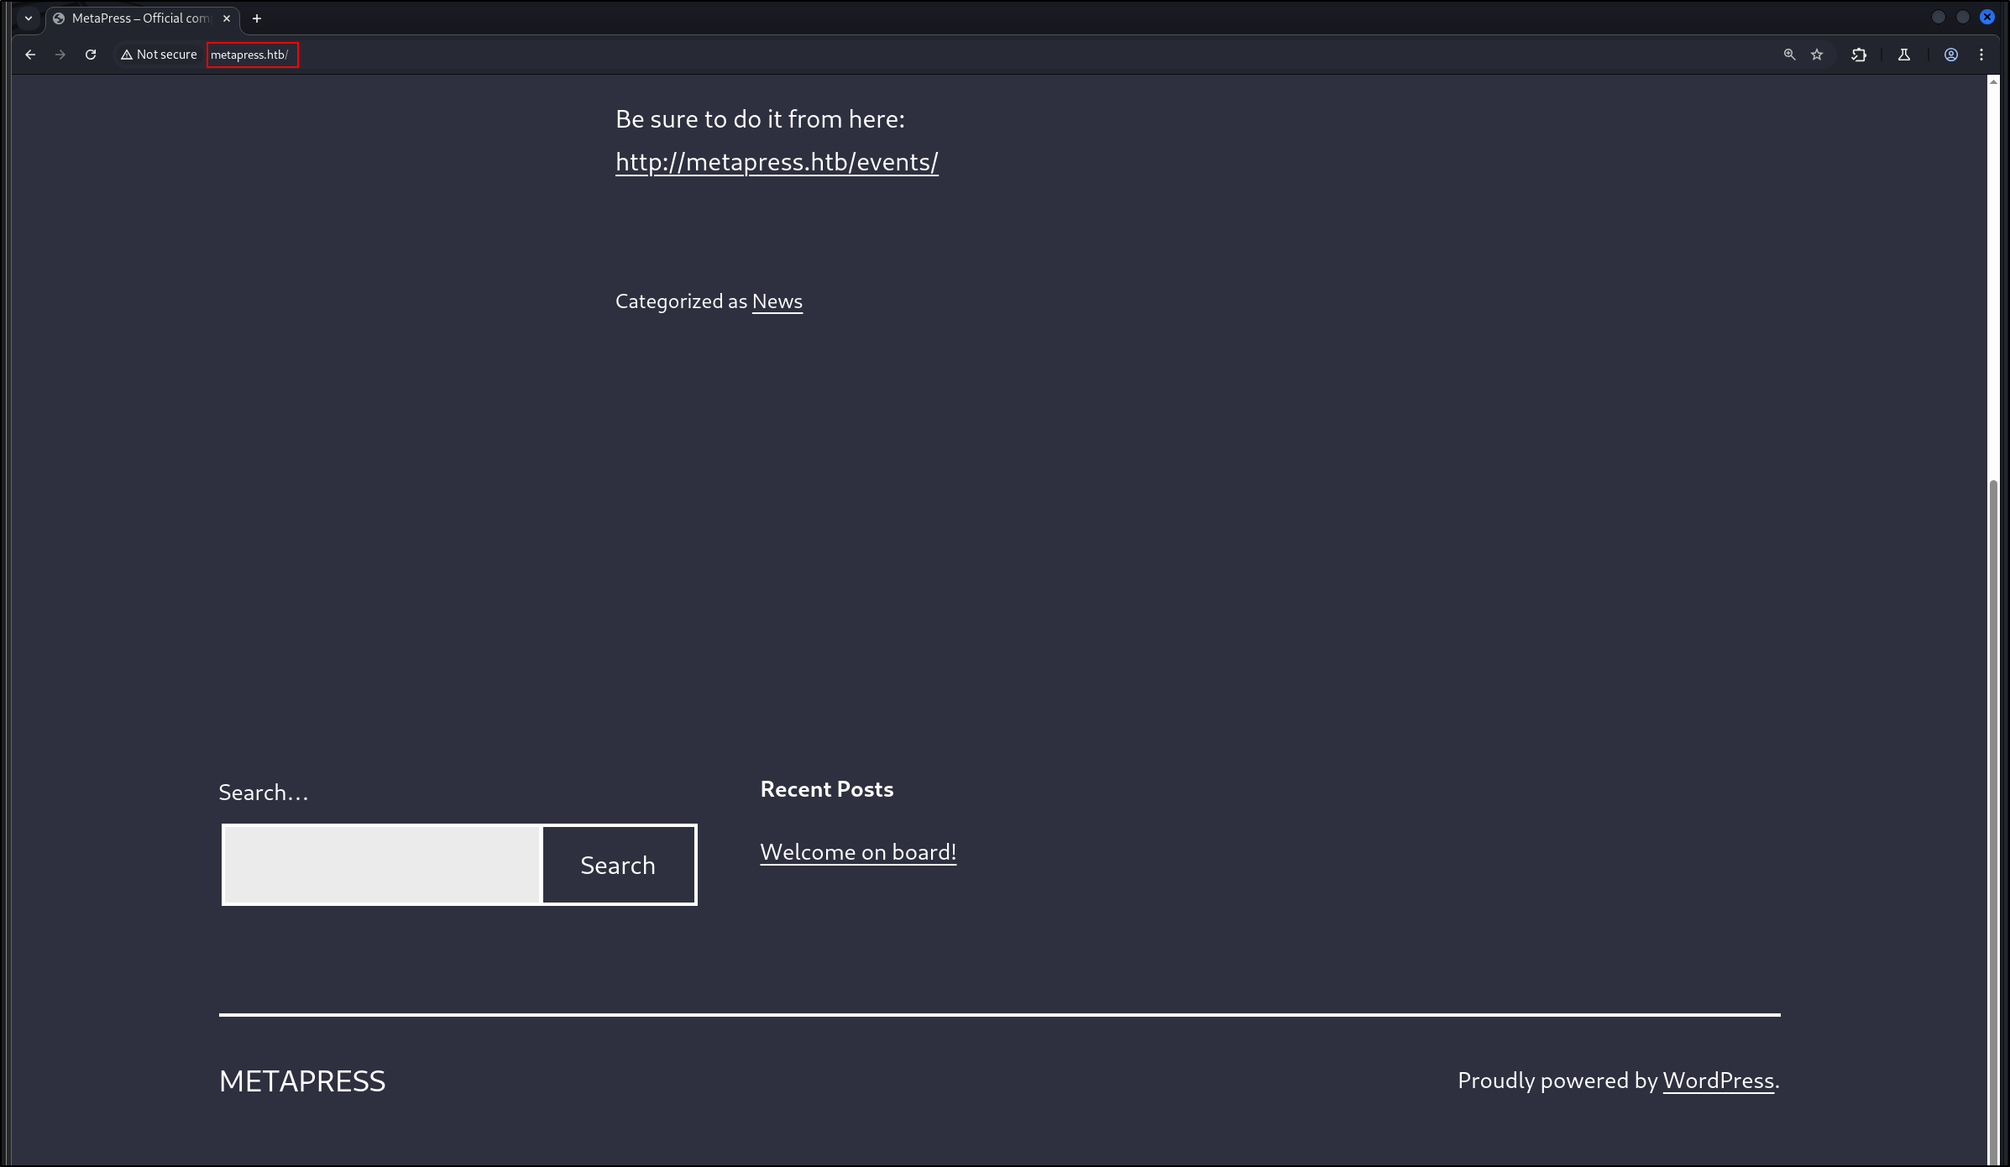Open the metapress.htb/events/ link

[x=776, y=162]
